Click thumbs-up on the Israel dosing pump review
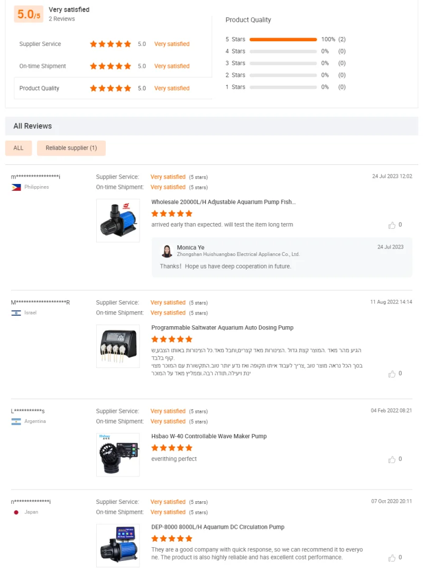423x571 pixels. [392, 374]
